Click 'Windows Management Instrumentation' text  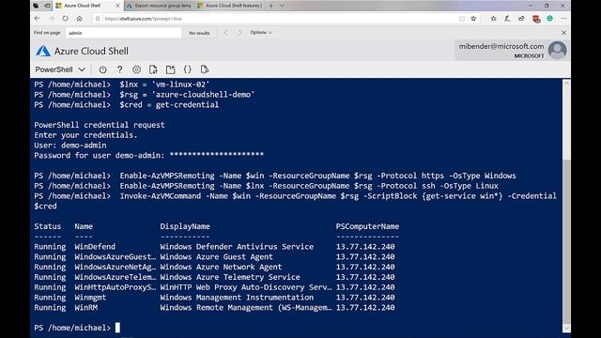click(x=237, y=298)
